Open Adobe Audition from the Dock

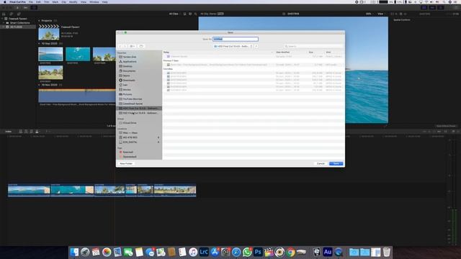[x=328, y=252]
